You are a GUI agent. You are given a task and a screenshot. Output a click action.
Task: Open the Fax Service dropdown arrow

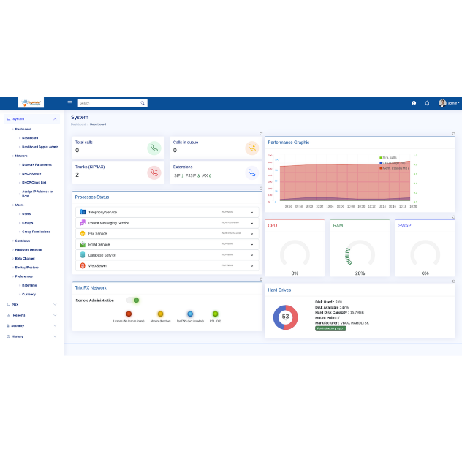pyautogui.click(x=252, y=234)
